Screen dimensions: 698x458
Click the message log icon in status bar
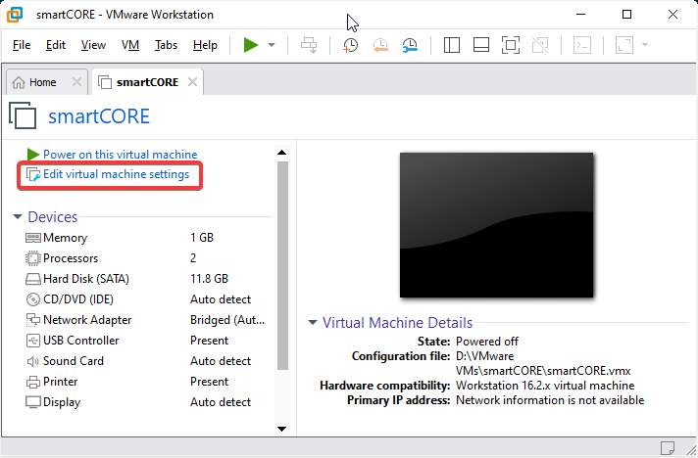click(668, 447)
